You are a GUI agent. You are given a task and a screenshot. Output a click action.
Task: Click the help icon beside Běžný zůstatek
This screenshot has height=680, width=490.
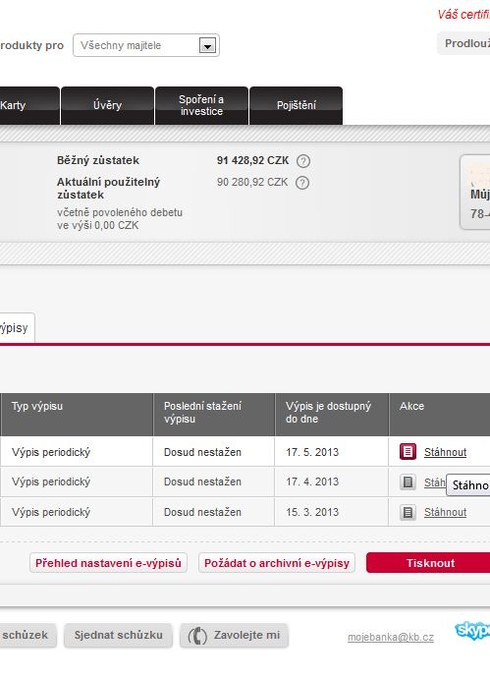(303, 161)
